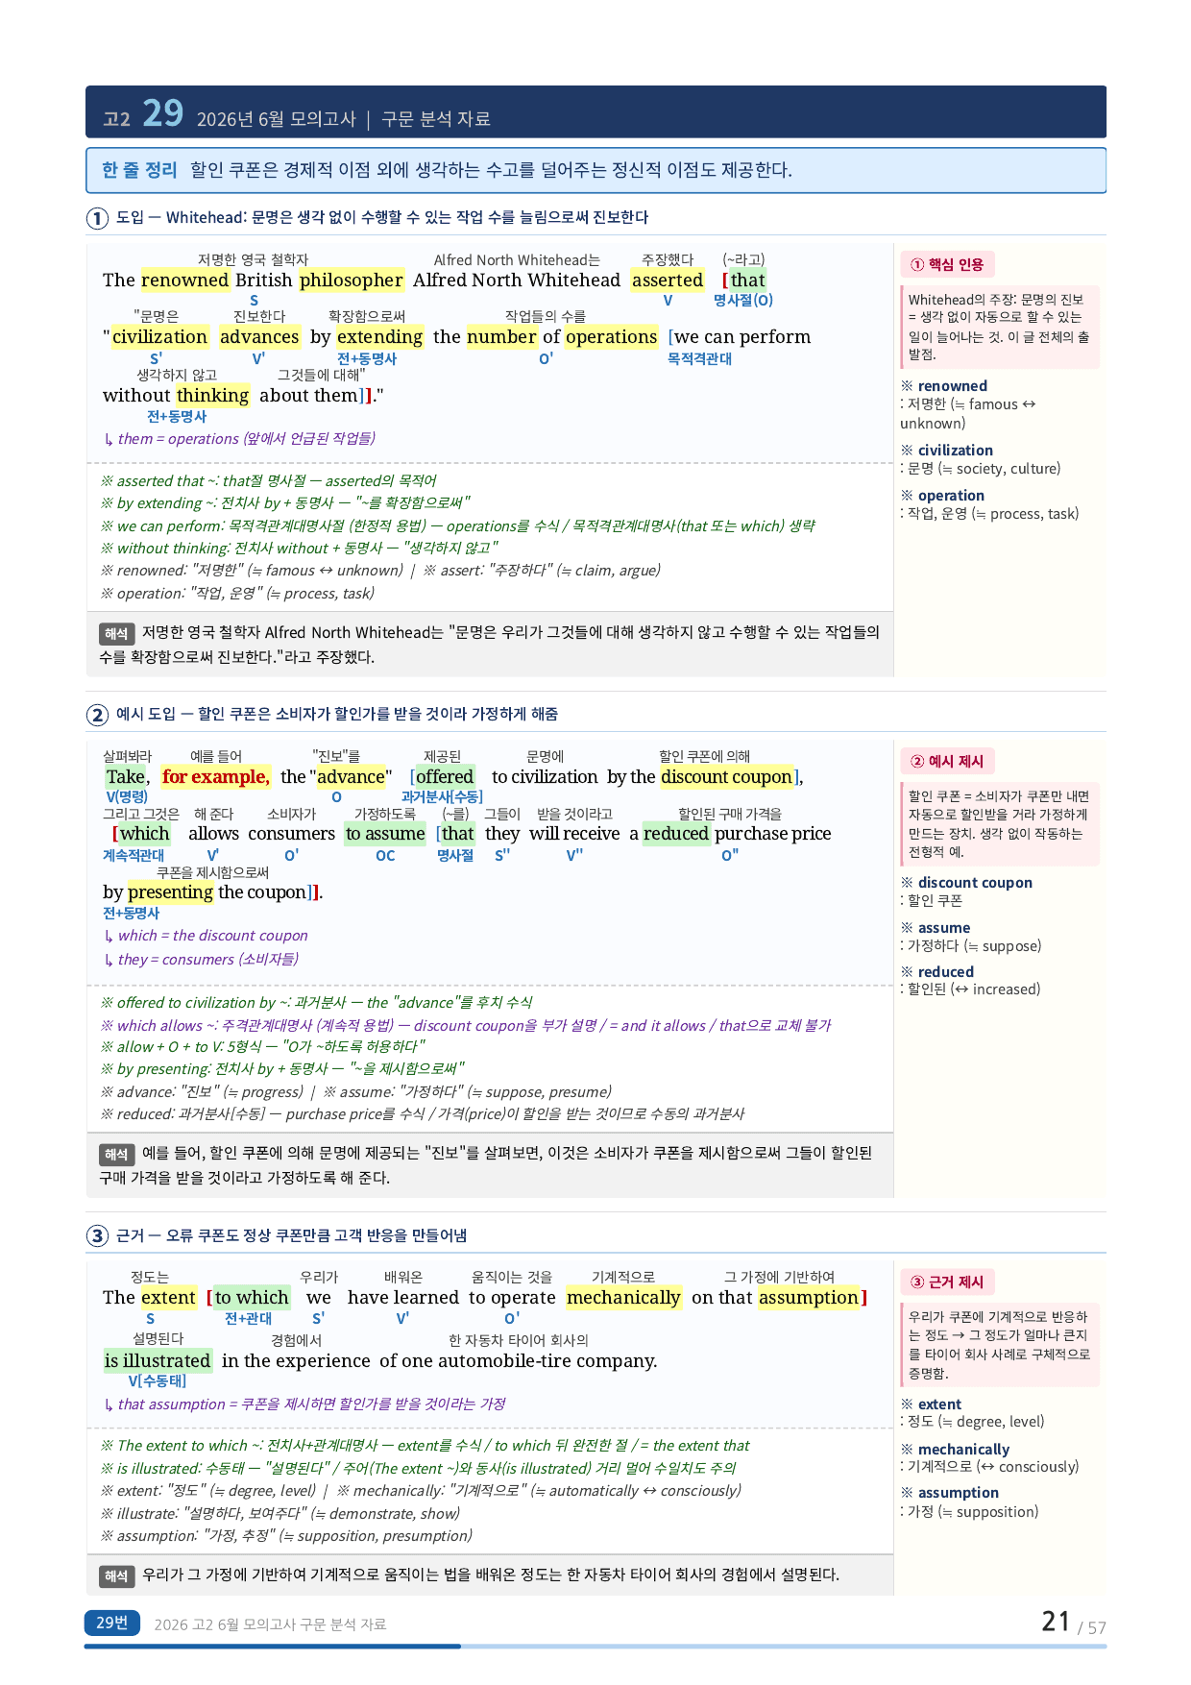This screenshot has width=1191, height=1685.
Task: Click the green highlighted phrase "to which"
Action: coord(252,1297)
